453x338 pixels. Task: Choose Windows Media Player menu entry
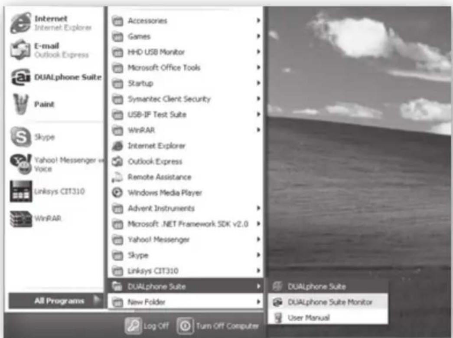pos(186,193)
